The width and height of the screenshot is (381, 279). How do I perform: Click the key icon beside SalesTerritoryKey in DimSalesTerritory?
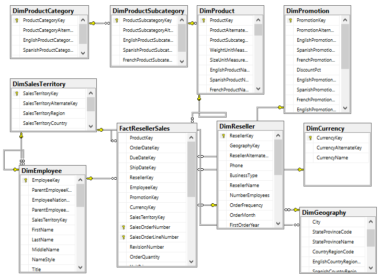tap(17, 94)
